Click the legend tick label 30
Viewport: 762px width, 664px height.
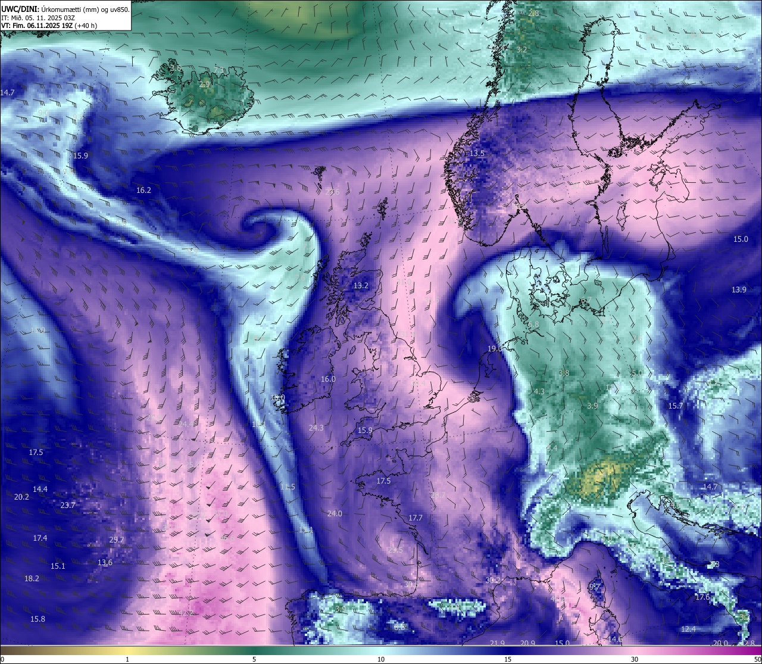click(635, 659)
